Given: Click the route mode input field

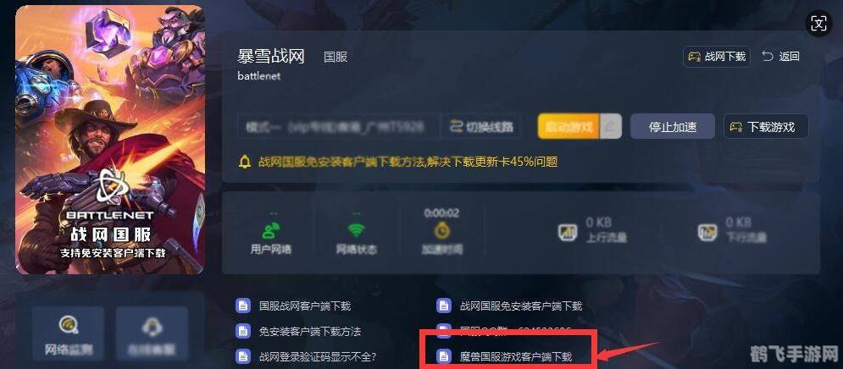Looking at the screenshot, I should tap(339, 127).
